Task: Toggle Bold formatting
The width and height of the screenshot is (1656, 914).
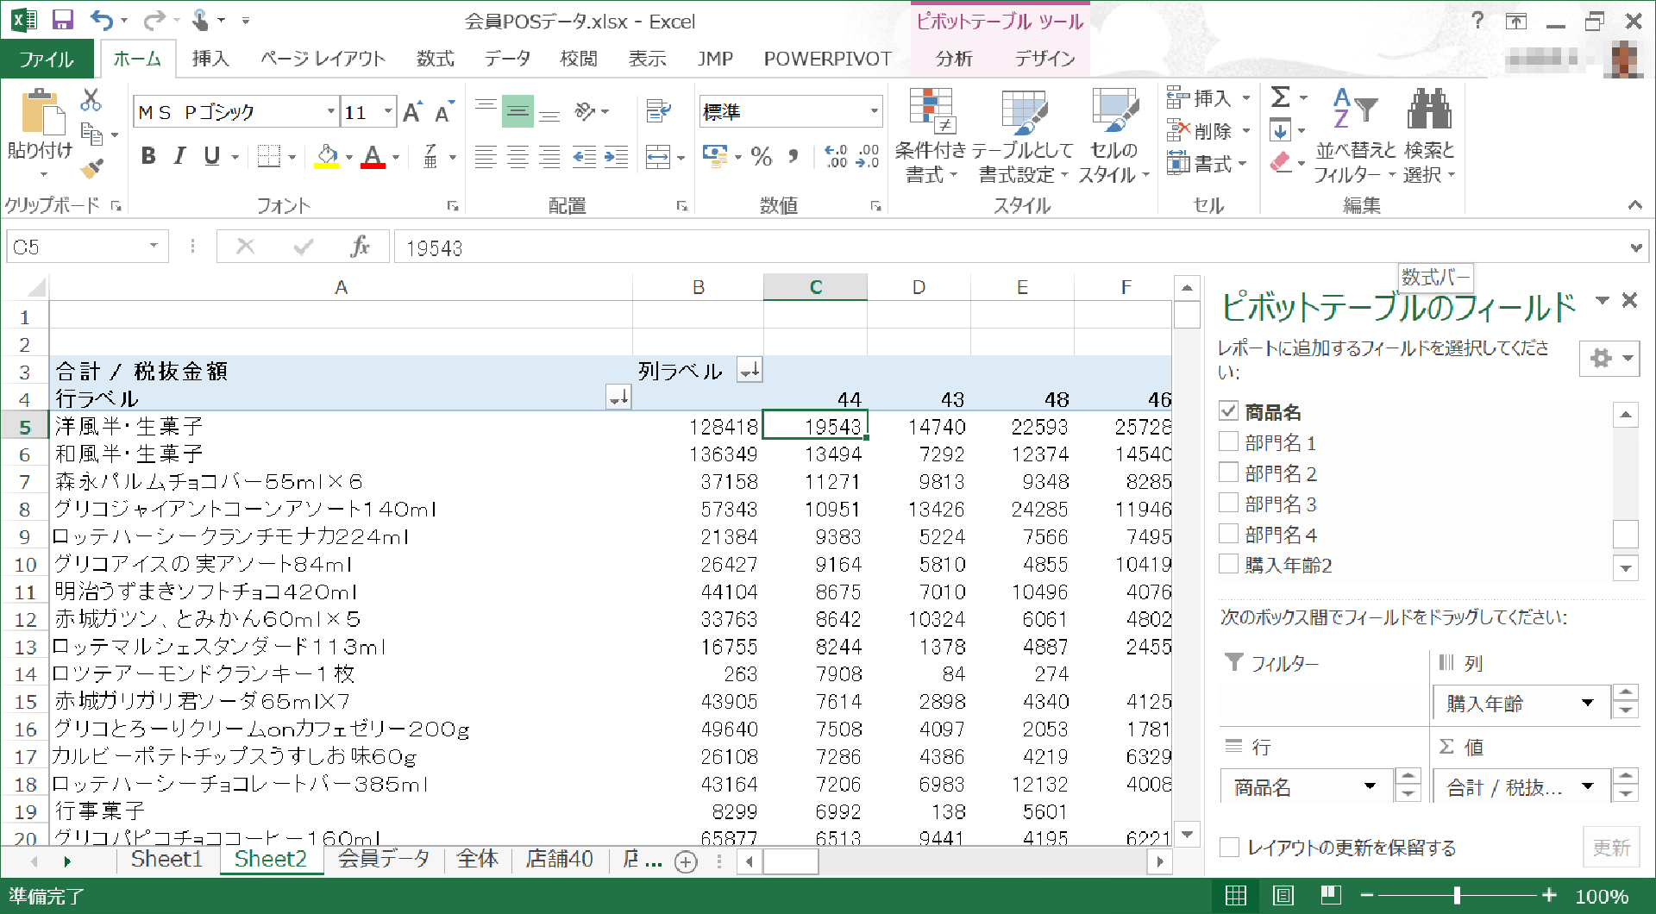Action: pyautogui.click(x=148, y=156)
